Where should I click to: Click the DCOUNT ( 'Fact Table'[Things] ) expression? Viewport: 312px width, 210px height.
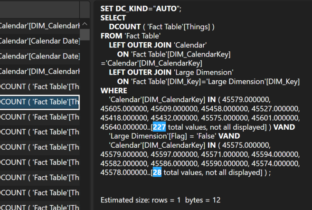(x=162, y=27)
